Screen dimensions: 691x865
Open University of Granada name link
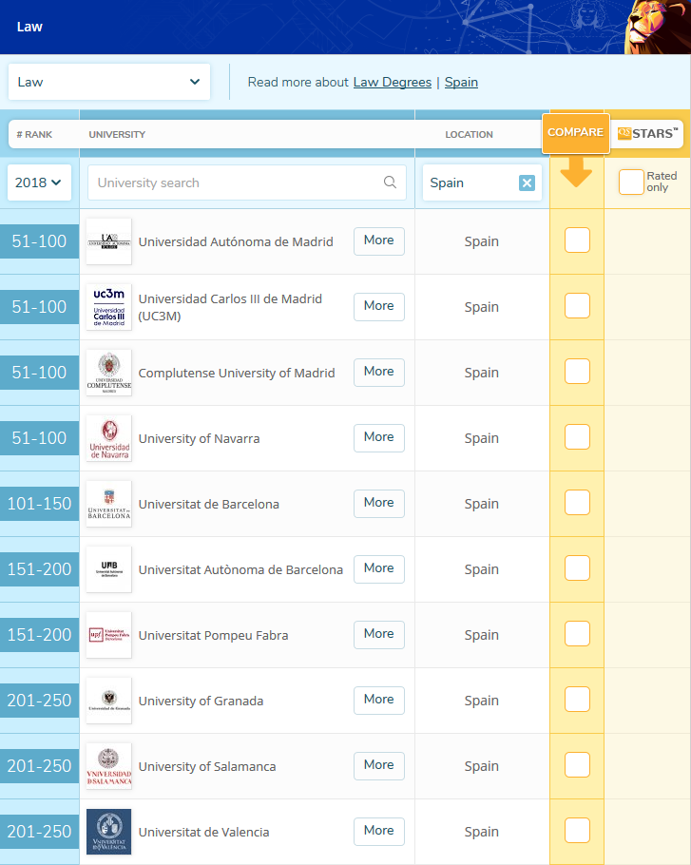(x=201, y=702)
